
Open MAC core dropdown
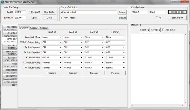coord(158,12)
